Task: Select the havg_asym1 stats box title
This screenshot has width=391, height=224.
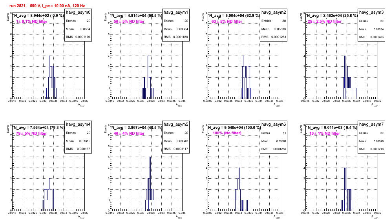Action: click(176, 13)
